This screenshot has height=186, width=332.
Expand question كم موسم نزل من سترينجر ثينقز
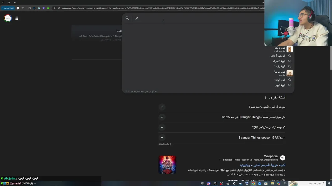[222, 127]
